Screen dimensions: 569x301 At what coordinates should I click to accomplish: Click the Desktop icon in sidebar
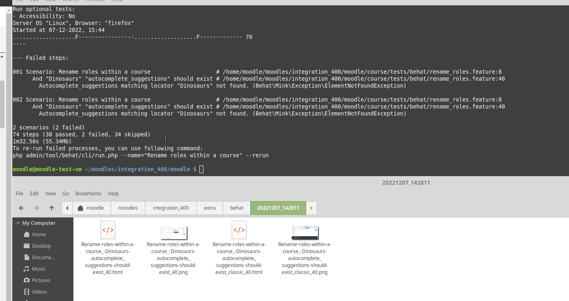pyautogui.click(x=27, y=246)
